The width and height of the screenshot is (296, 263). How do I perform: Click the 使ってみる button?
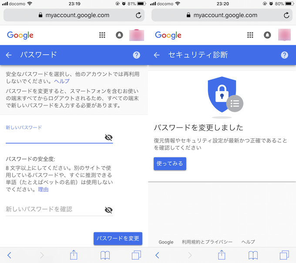(170, 163)
